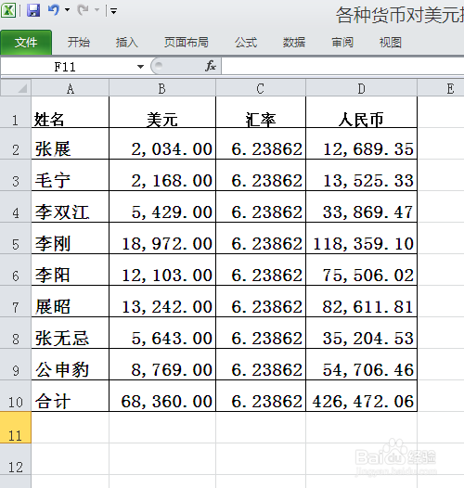Click the 人民币 header cell
The image size is (464, 488).
pos(362,112)
